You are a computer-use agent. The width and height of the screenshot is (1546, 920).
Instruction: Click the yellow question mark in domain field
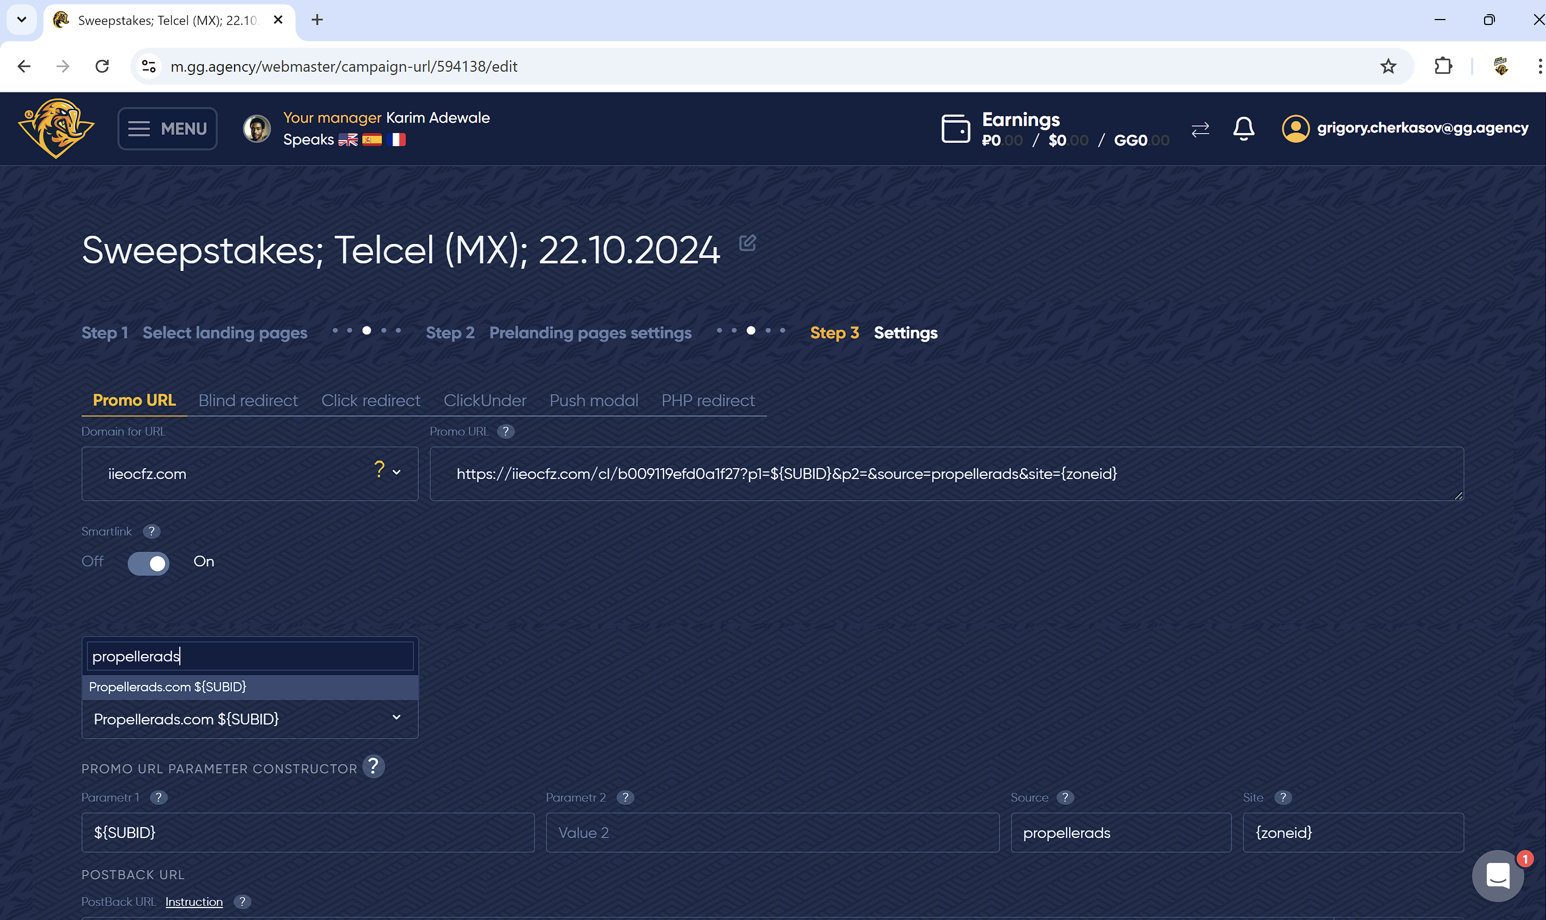(379, 469)
